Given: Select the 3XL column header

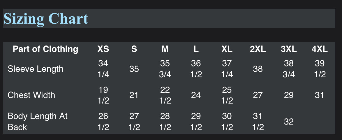Looking at the screenshot, I should click(289, 49).
